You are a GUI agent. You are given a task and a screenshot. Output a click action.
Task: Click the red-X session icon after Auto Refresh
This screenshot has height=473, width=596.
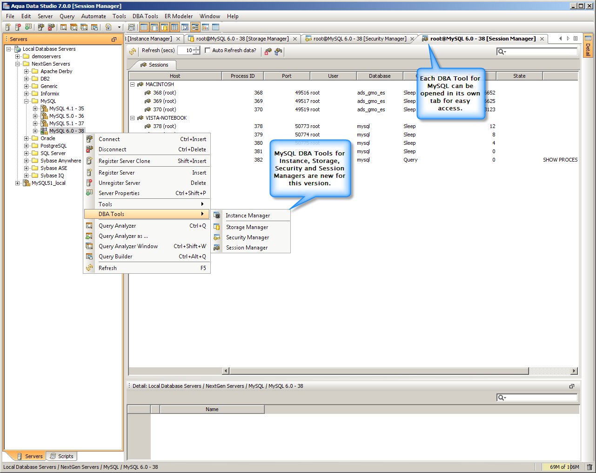click(x=268, y=51)
